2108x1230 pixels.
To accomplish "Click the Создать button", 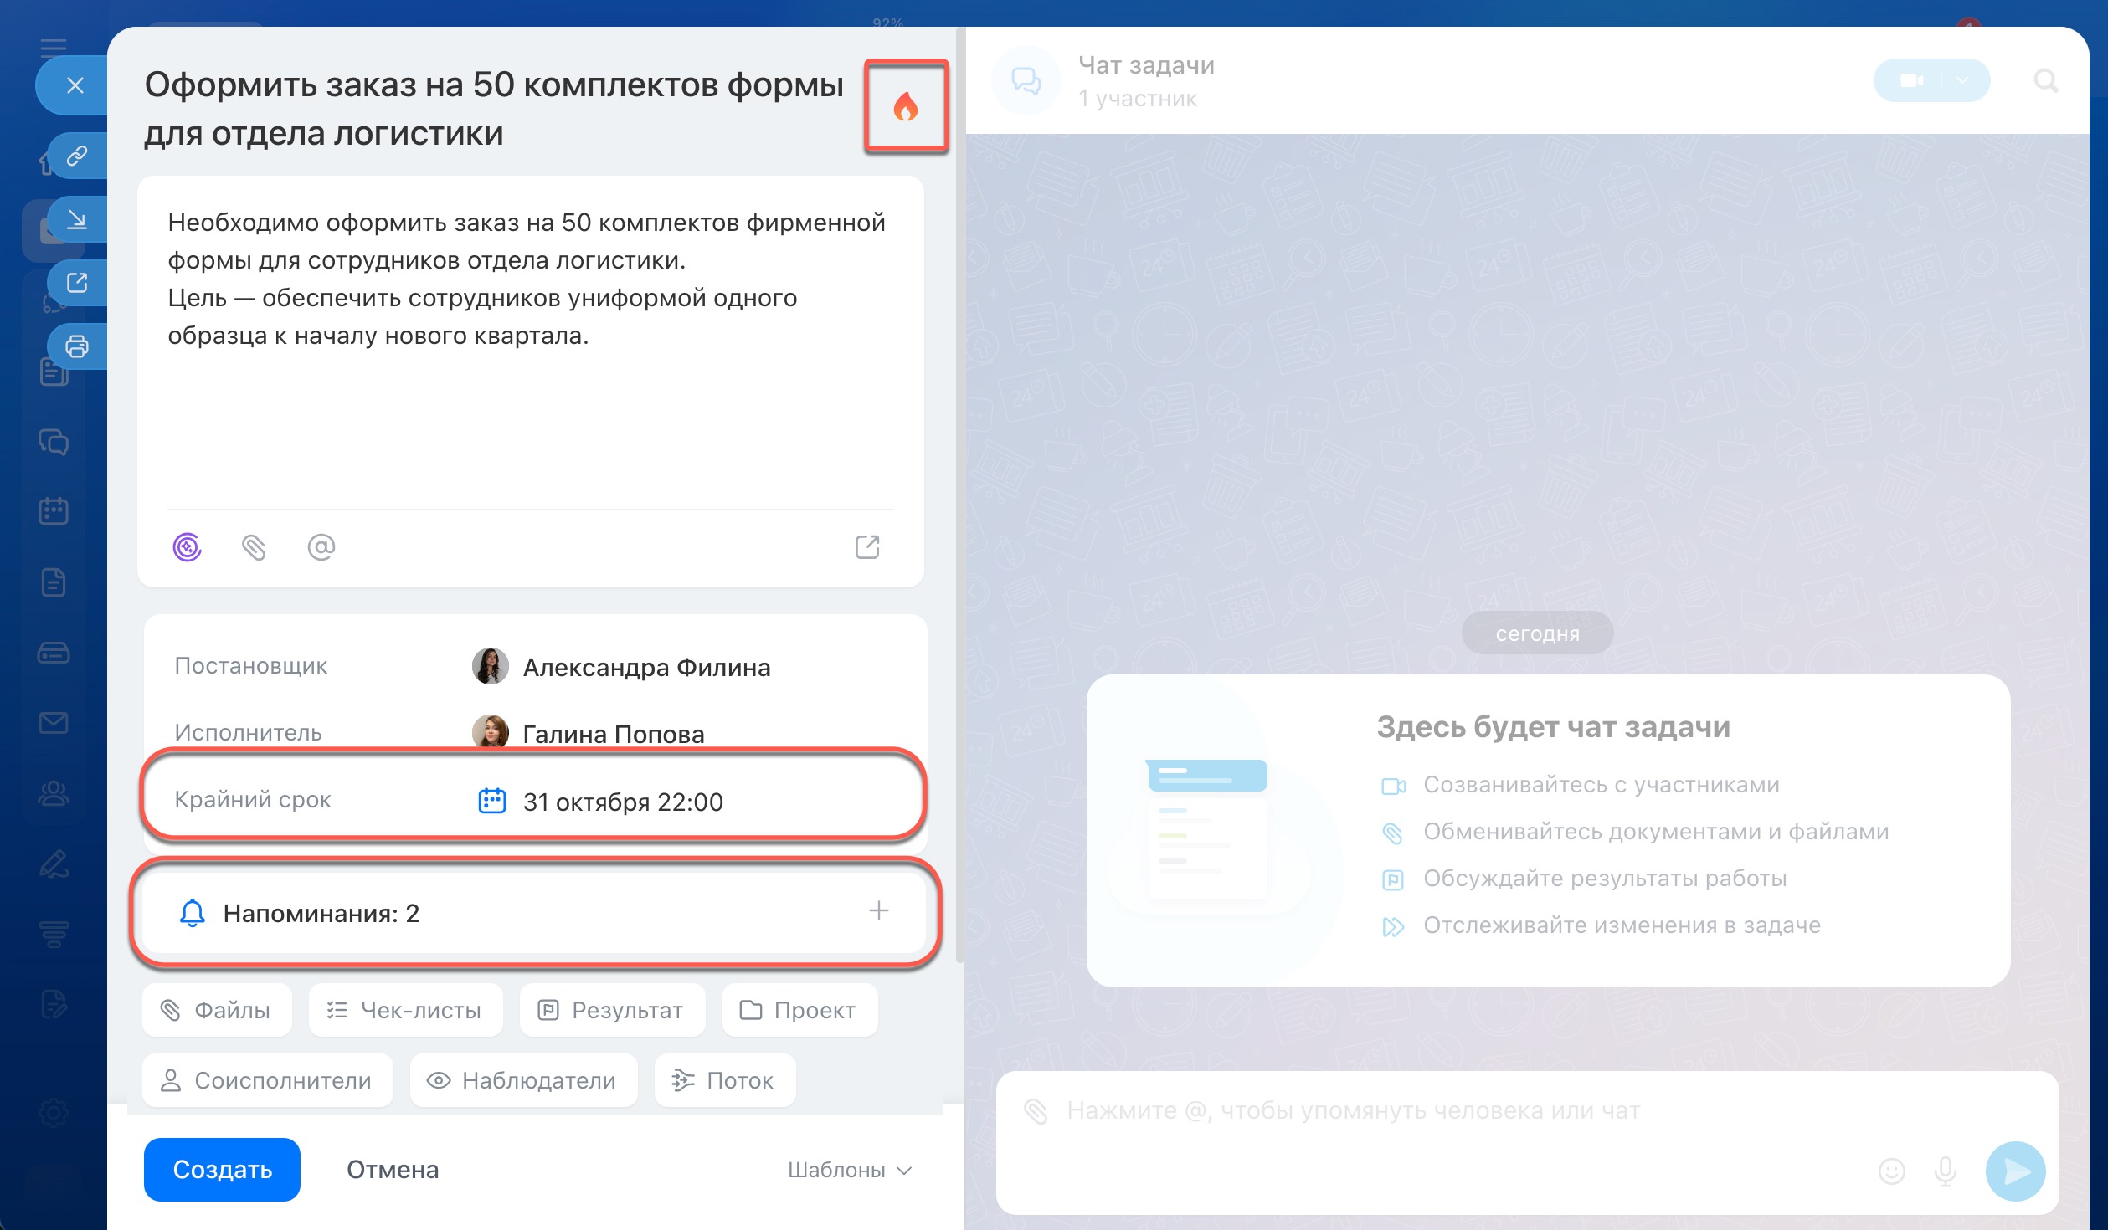I will 222,1170.
